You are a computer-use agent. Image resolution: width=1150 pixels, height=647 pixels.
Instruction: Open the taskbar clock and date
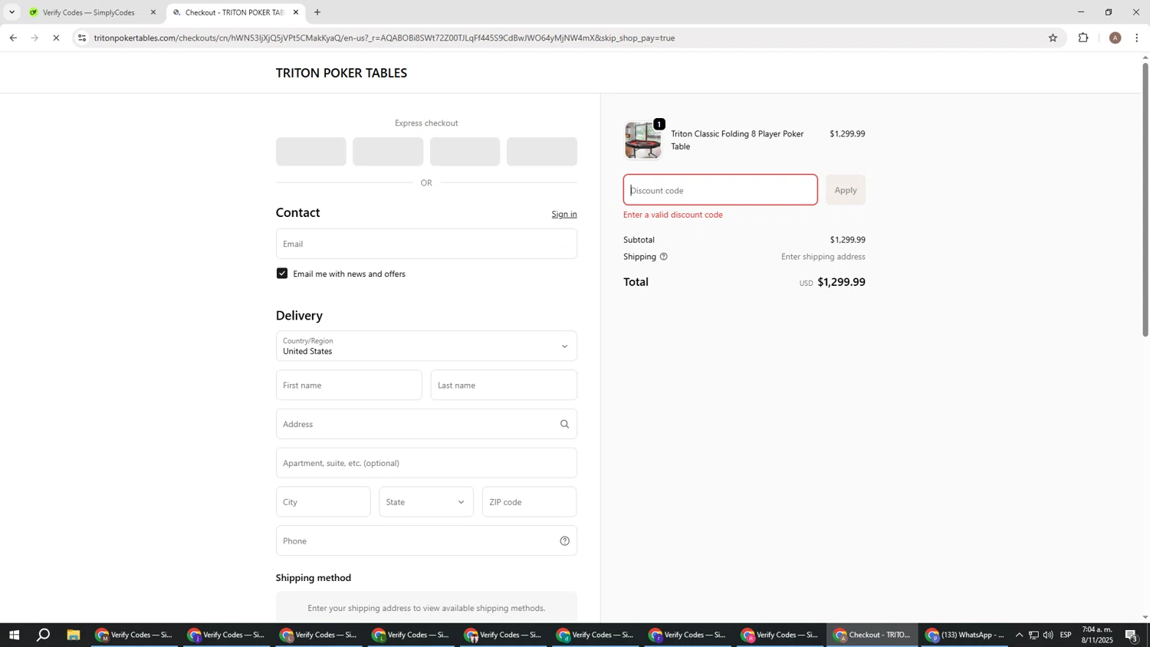pos(1097,635)
